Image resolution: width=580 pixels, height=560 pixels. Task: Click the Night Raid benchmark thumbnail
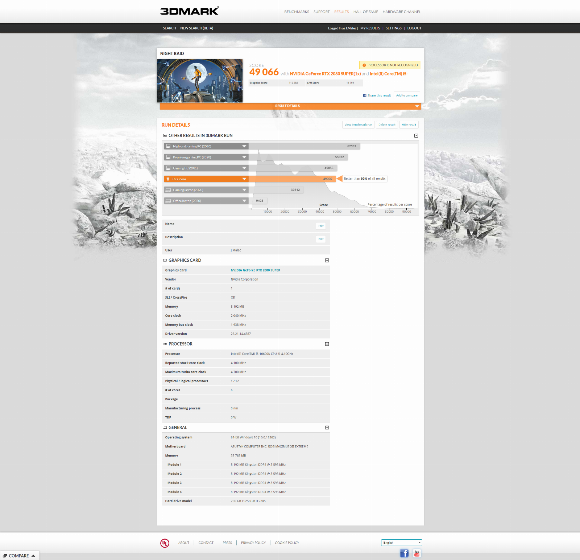point(200,81)
